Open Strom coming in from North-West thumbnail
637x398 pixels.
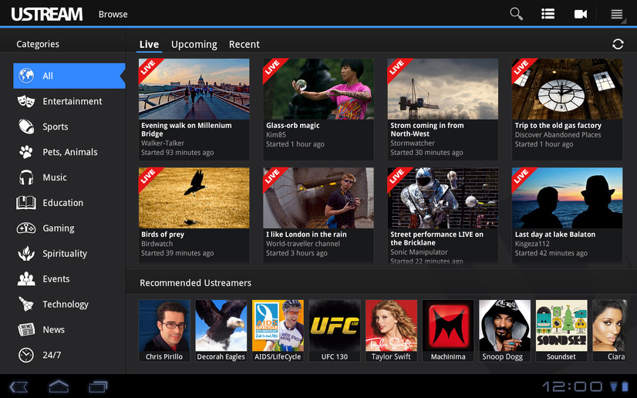coord(443,89)
